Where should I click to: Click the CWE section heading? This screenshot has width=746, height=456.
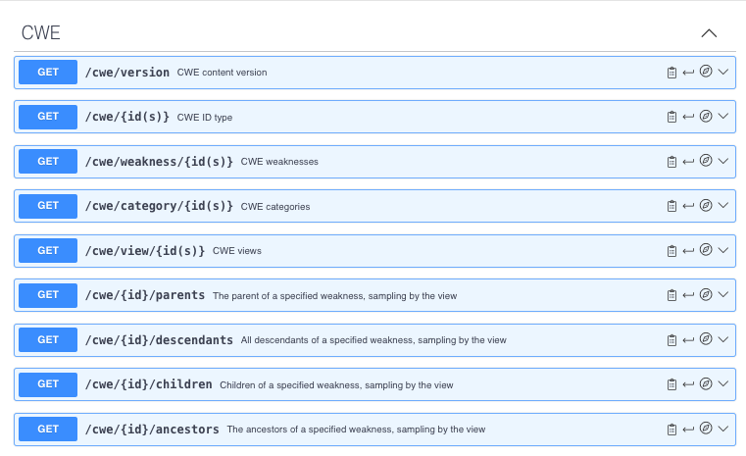point(41,32)
